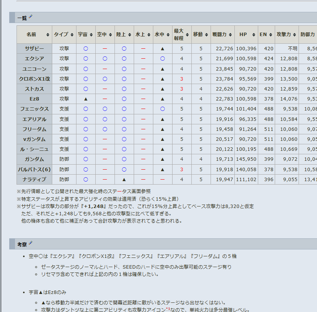Select the エクシア row name cell

[34, 59]
